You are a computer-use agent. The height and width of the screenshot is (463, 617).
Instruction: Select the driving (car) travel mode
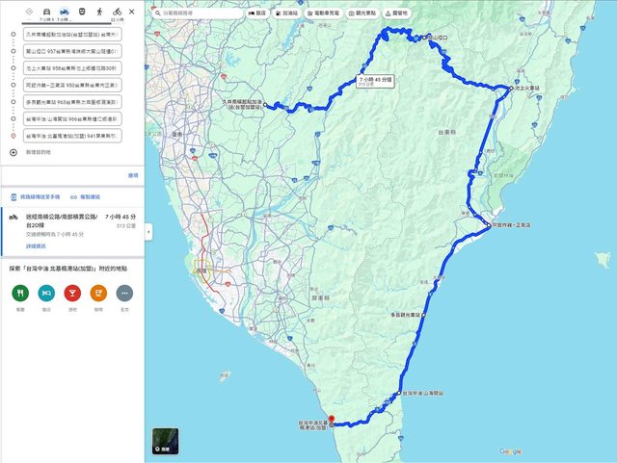(x=45, y=13)
